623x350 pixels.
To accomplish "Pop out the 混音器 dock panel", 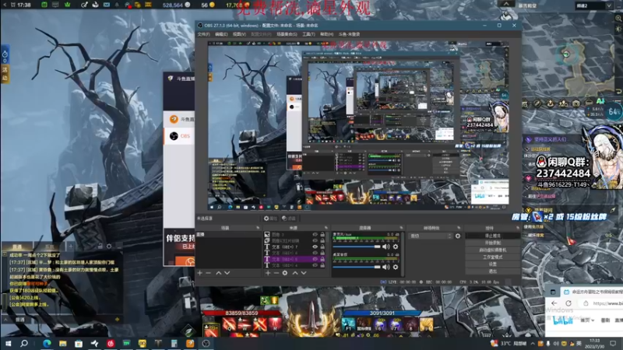I will click(401, 228).
